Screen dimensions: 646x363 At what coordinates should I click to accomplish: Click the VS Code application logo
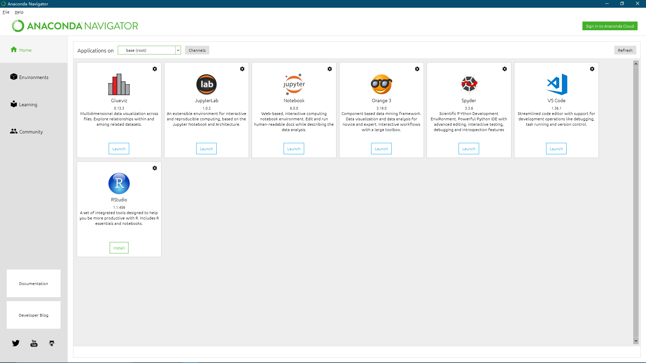[x=557, y=84]
